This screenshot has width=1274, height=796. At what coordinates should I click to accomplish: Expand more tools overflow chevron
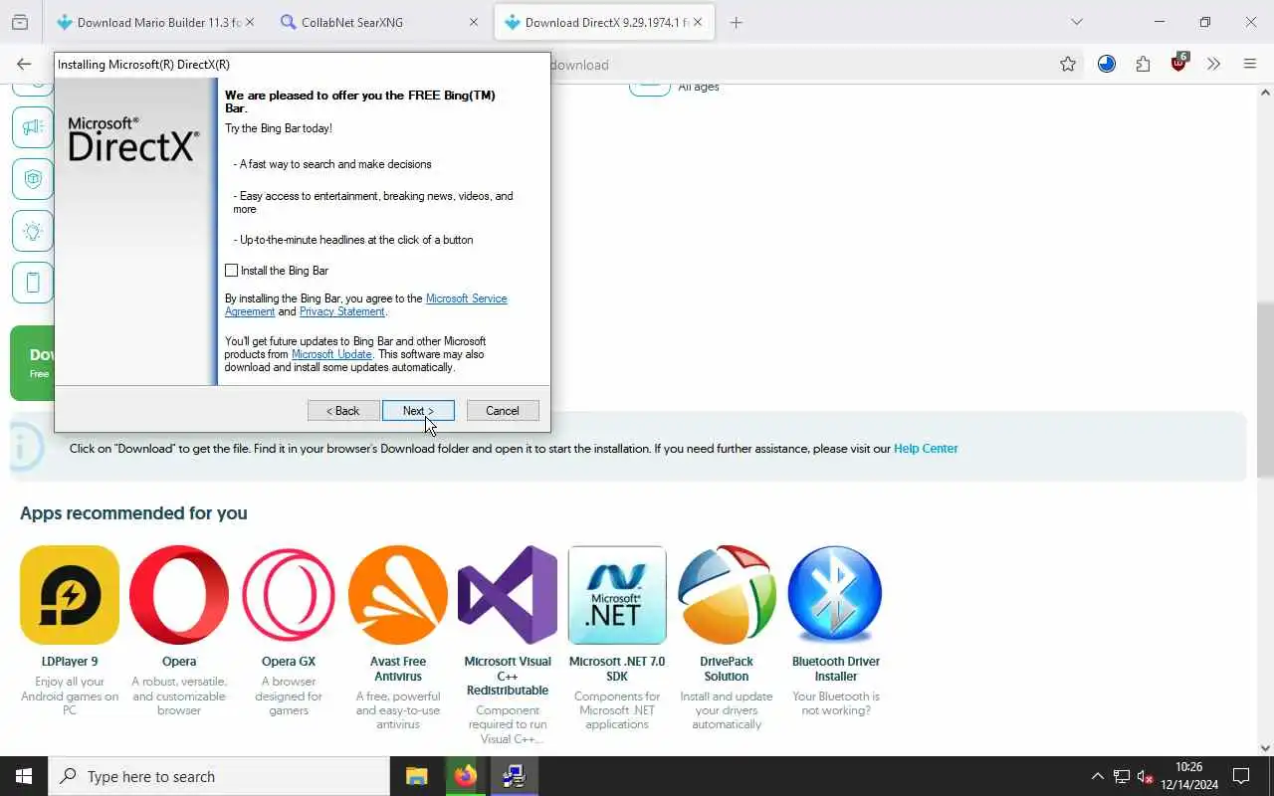tap(1213, 64)
